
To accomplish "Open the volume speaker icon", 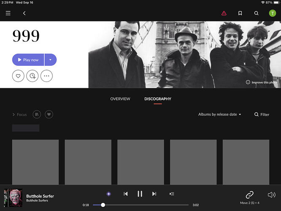I will [x=271, y=195].
